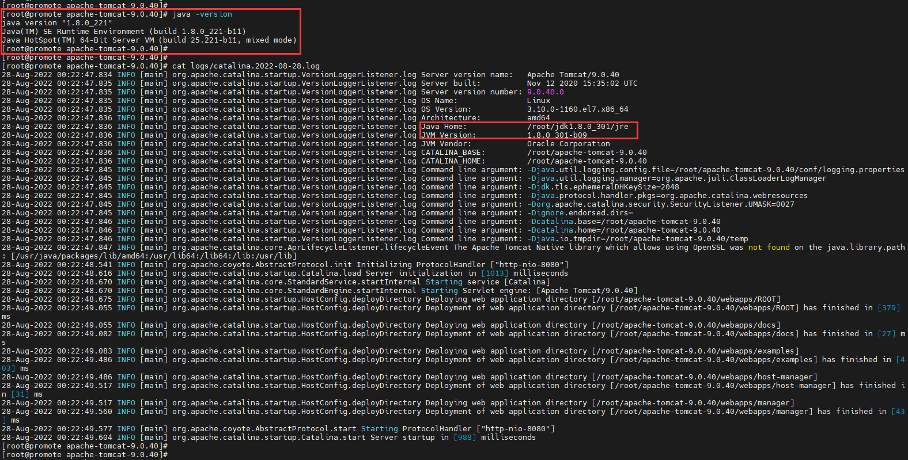Click the 'JVM Vendor:' label

pyautogui.click(x=447, y=144)
